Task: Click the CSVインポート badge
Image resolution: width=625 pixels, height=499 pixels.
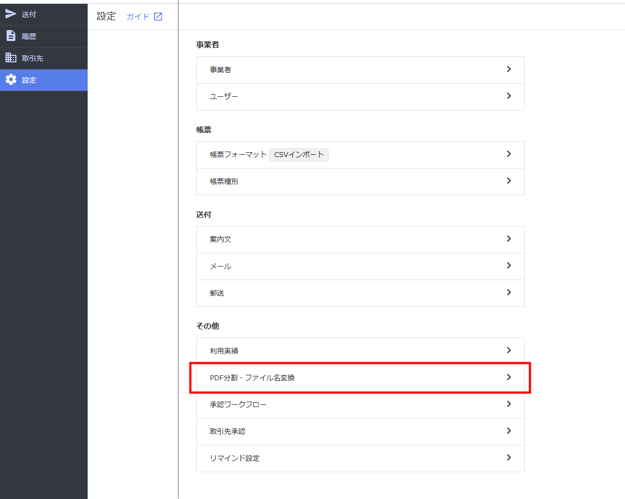Action: click(x=299, y=154)
